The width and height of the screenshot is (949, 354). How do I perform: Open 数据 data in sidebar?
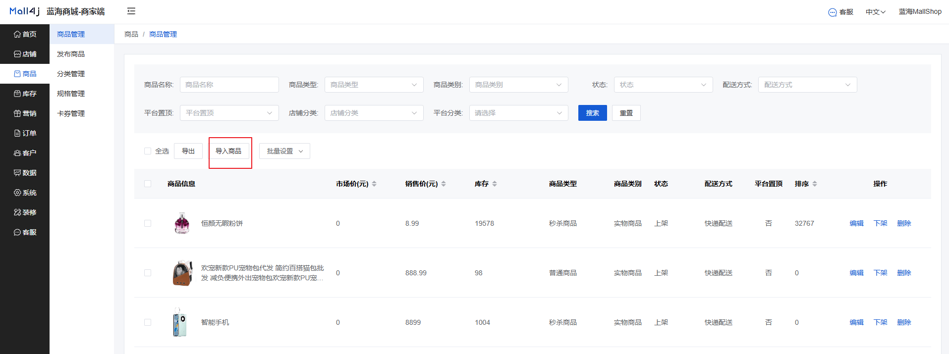click(25, 173)
